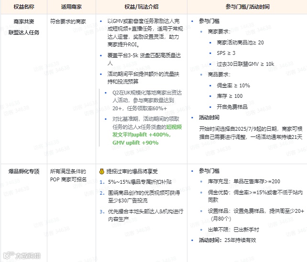Select the 权益/玩法介绍 column header

point(142,7)
